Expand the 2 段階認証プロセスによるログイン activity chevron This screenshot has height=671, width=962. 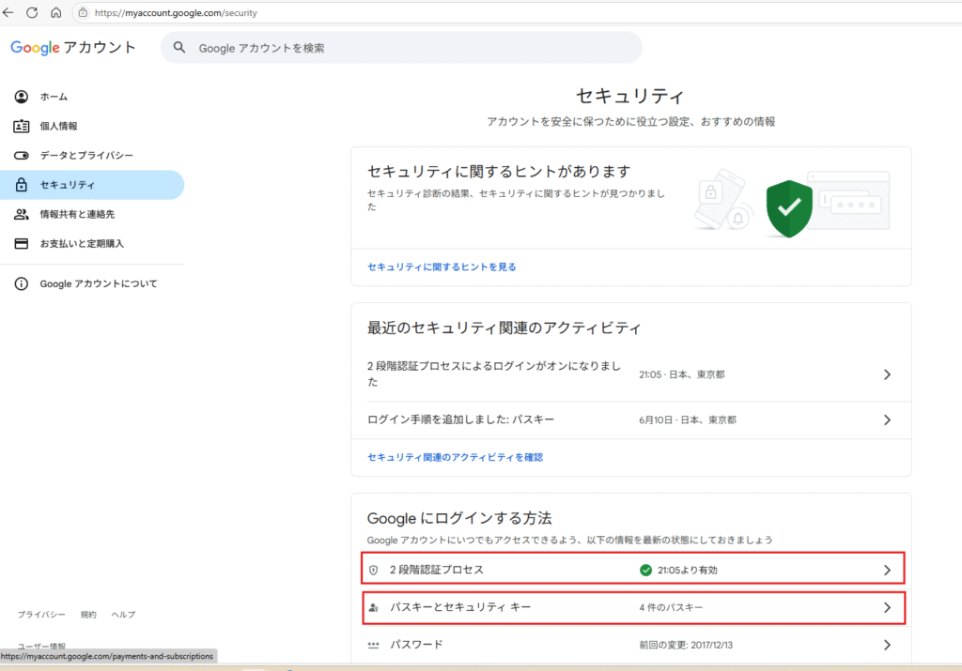click(887, 374)
